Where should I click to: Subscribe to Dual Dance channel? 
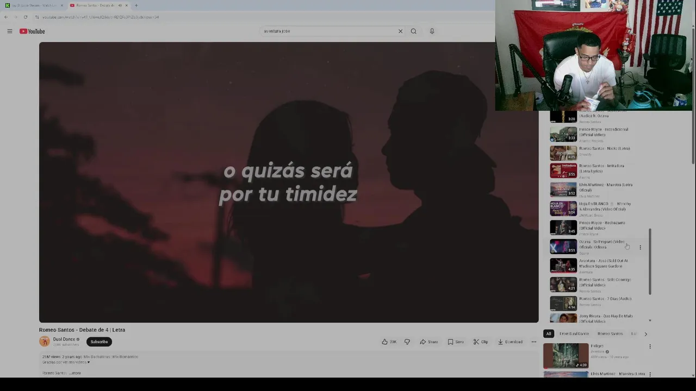pos(99,342)
